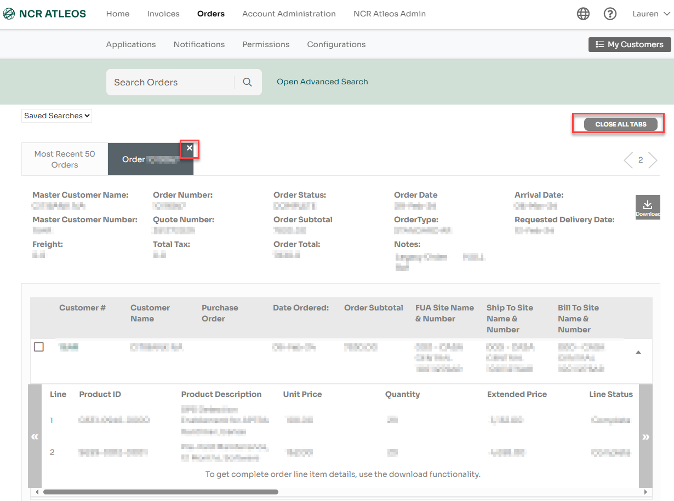Click the Quote Number label
Viewport: 674px width, 501px height.
point(184,220)
